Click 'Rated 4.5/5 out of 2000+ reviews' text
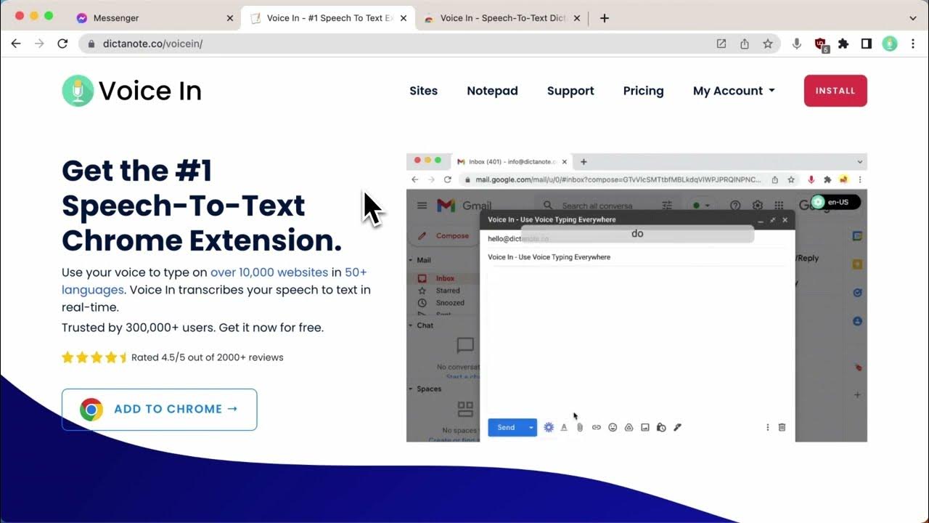The width and height of the screenshot is (929, 523). click(x=208, y=357)
